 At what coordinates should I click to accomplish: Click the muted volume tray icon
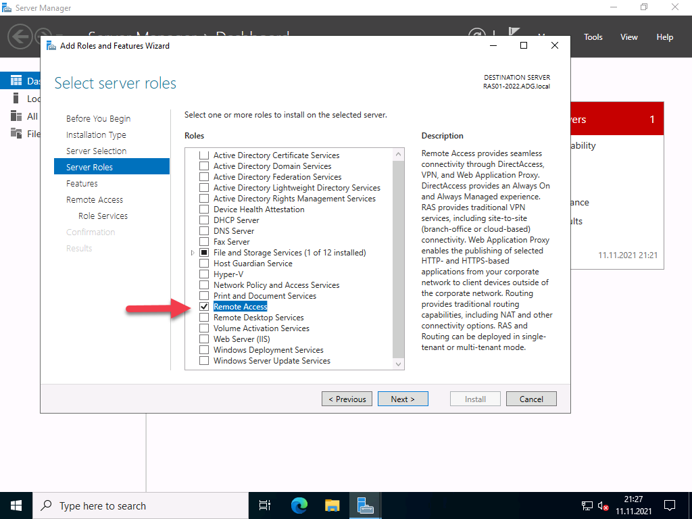coord(603,505)
